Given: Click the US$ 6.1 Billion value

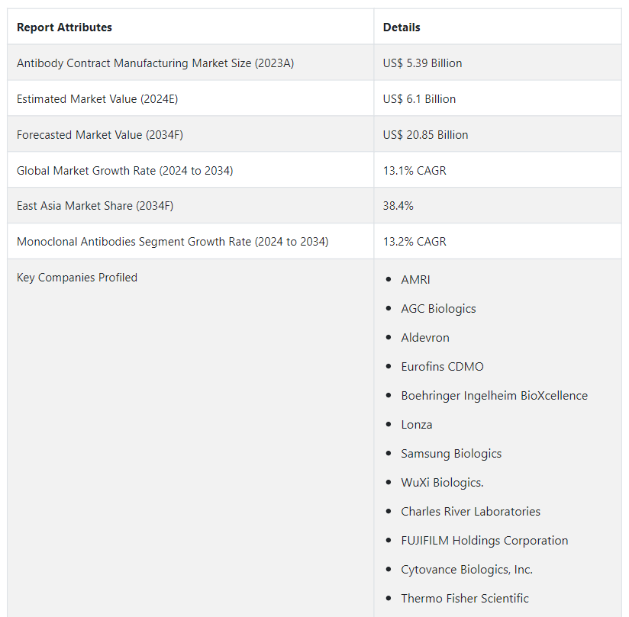Looking at the screenshot, I should click(419, 99).
